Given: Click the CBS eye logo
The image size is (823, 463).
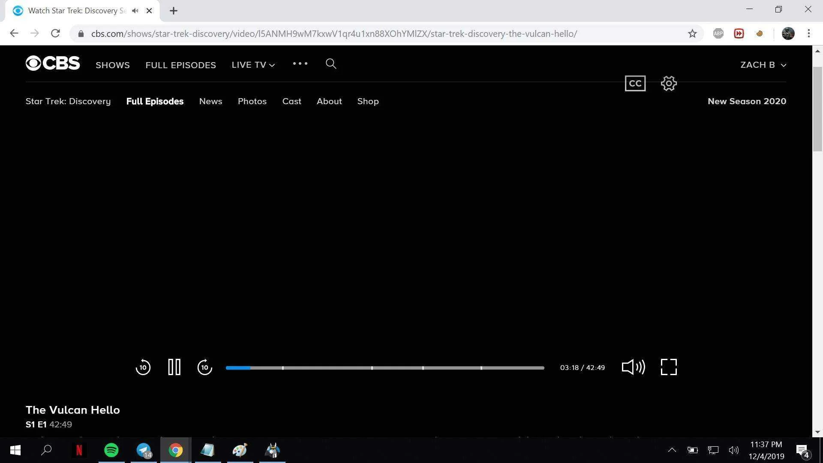Looking at the screenshot, I should (x=53, y=63).
